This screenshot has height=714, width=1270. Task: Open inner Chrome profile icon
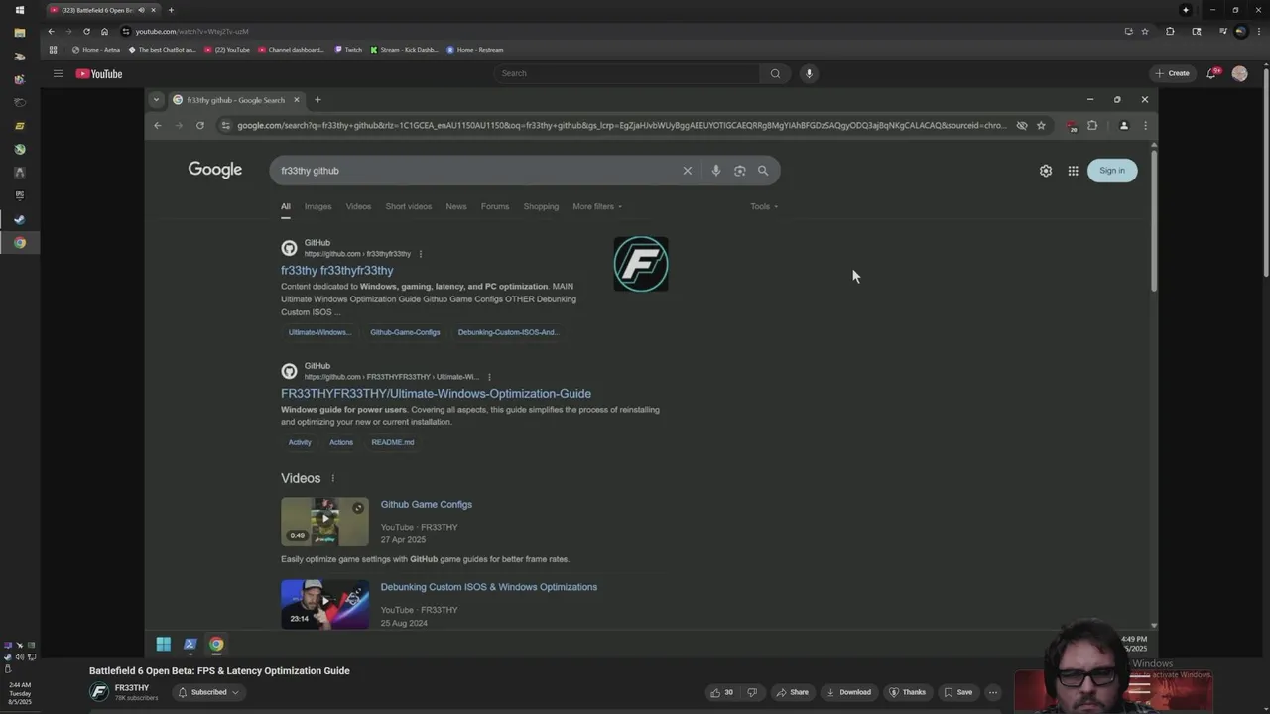[x=1124, y=126]
